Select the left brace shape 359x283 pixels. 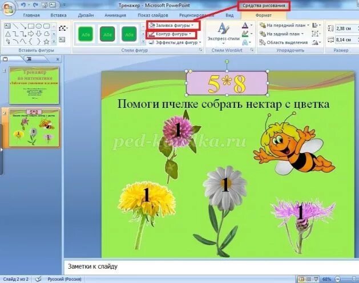(31, 42)
